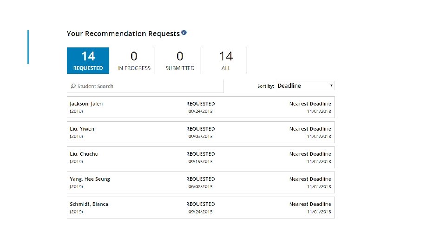
Task: Click Requested date 09/19 in Liu, Chuchu row
Action: click(x=201, y=162)
